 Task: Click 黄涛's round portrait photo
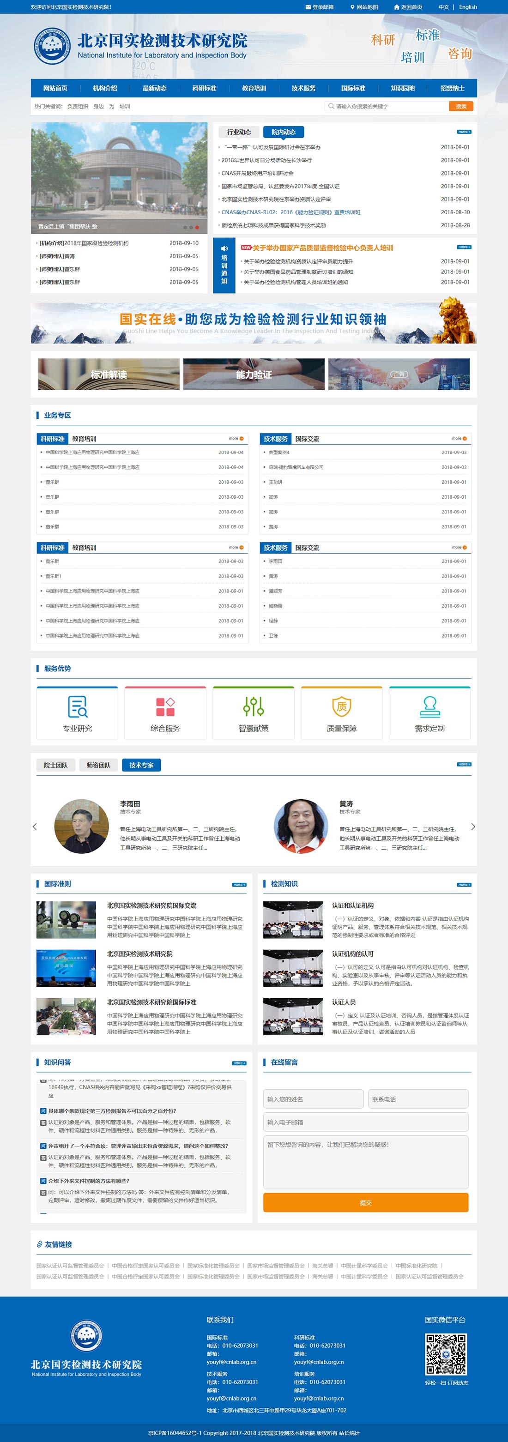[x=301, y=826]
